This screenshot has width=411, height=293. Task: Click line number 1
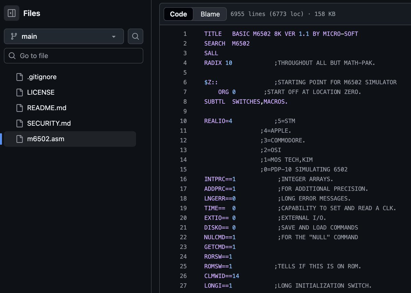point(185,34)
